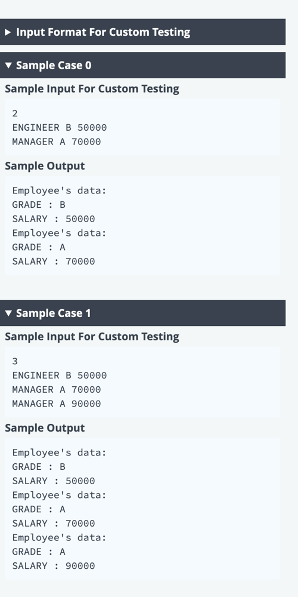This screenshot has height=597, width=298.
Task: Click 'GRADE : B' line in Case 0 output
Action: (x=39, y=204)
